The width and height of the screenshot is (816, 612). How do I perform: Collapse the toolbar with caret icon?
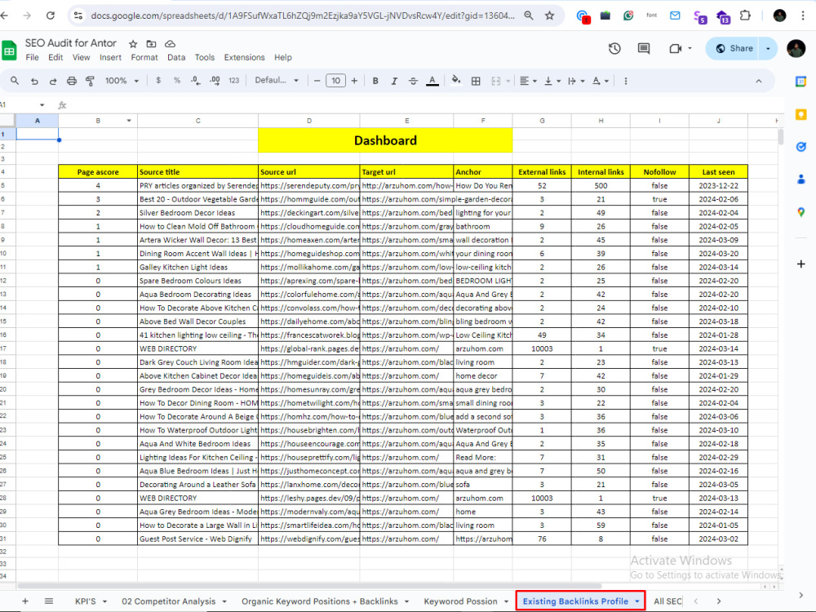(x=759, y=81)
